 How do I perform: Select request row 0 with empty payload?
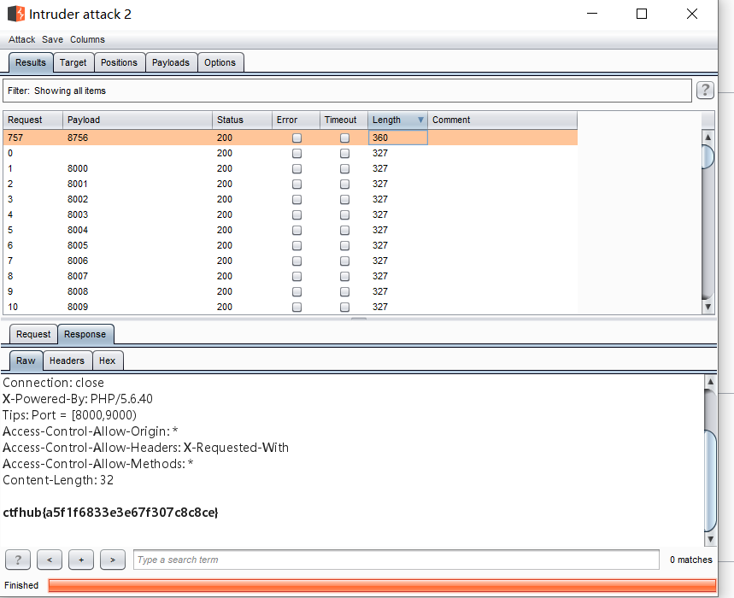click(291, 153)
